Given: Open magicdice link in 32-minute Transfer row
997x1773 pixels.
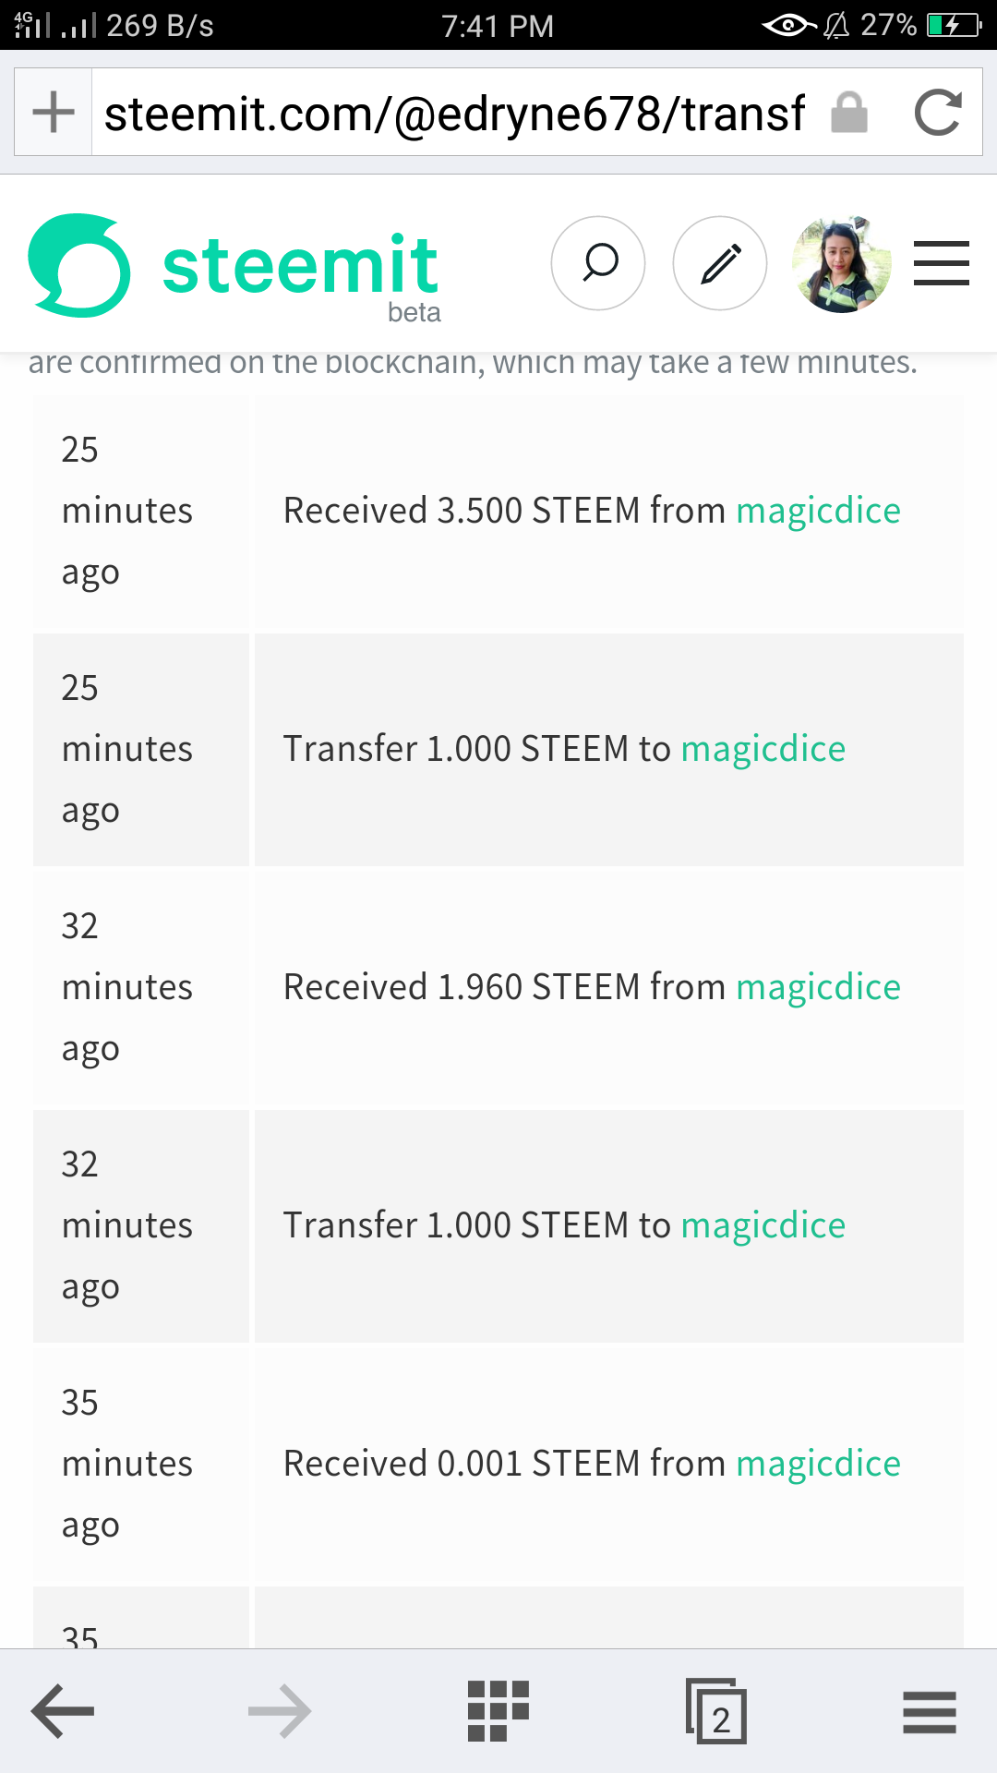Looking at the screenshot, I should (763, 1225).
